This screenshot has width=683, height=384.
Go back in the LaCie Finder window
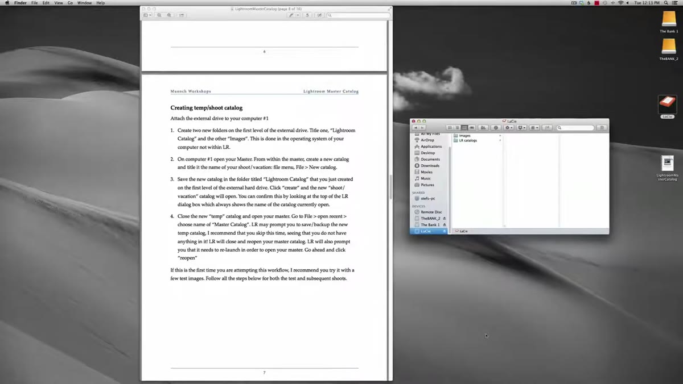point(416,128)
